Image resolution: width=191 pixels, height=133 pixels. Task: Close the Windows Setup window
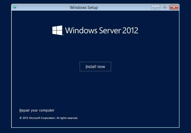point(174,7)
